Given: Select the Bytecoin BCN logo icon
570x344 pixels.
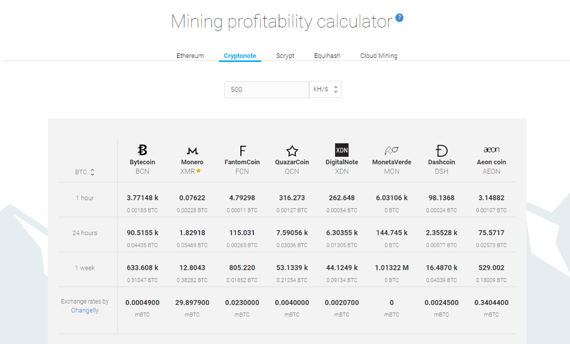Looking at the screenshot, I should coord(142,150).
